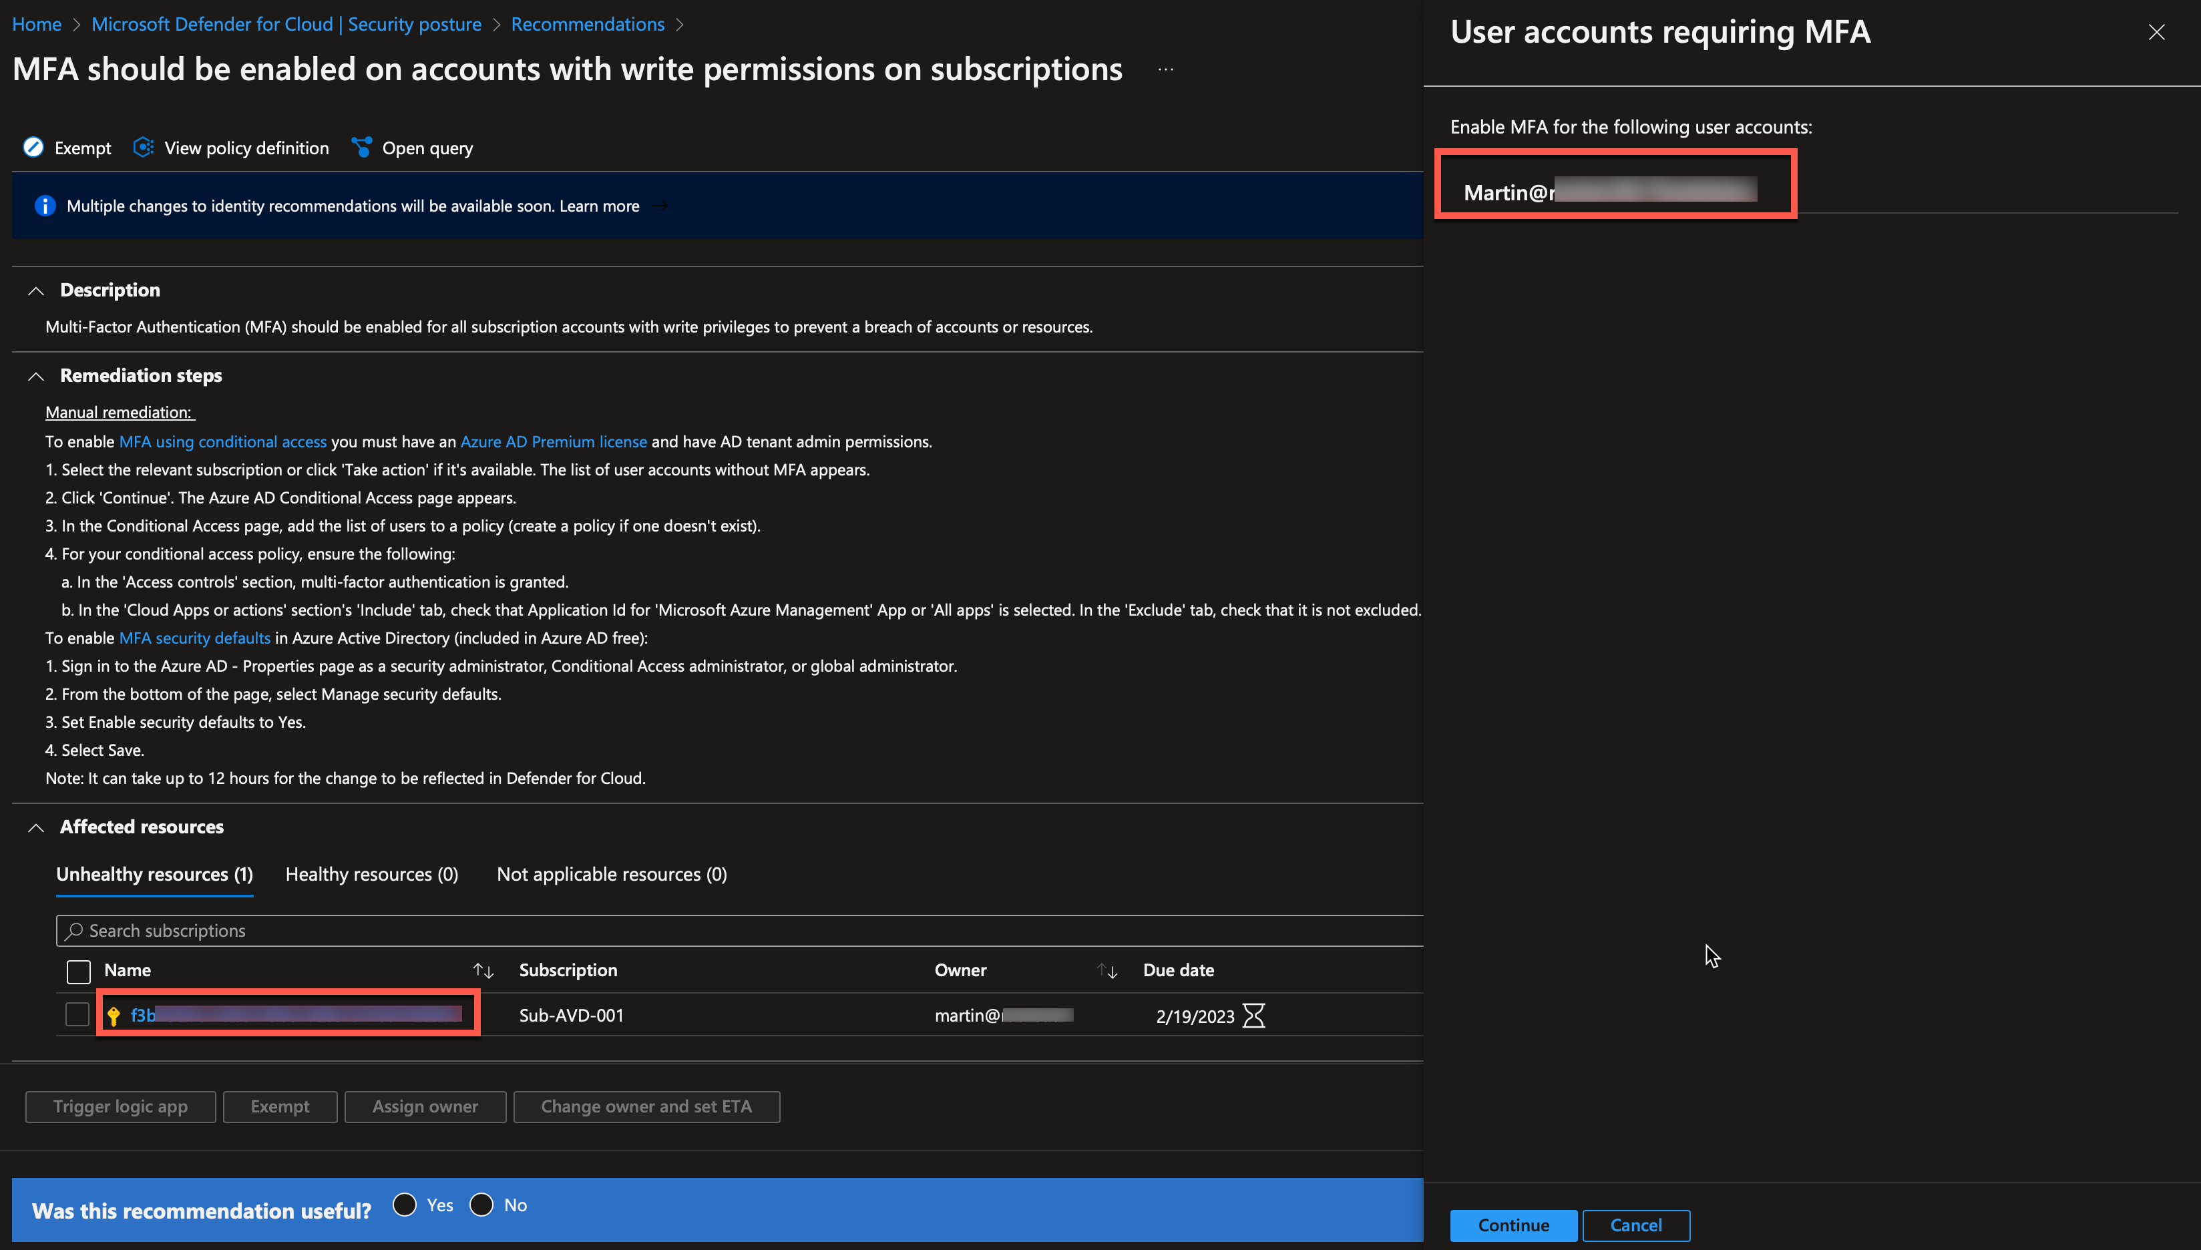Switch to Unhealthy resources (1) tab
The image size is (2201, 1250).
click(x=154, y=875)
